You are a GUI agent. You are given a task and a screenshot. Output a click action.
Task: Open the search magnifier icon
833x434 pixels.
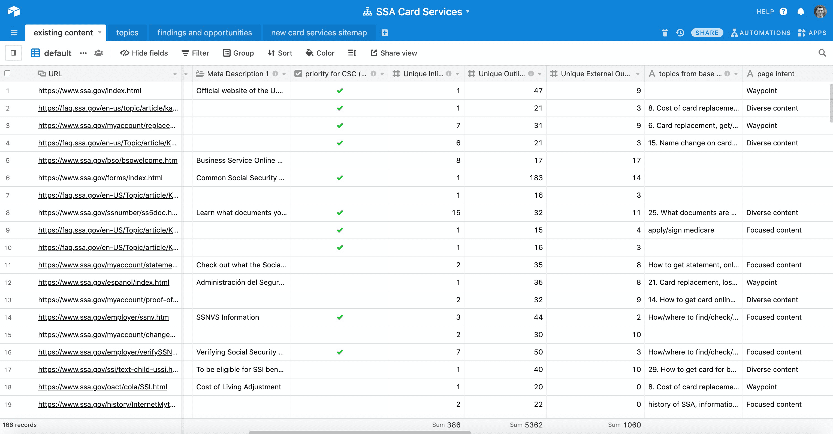822,53
